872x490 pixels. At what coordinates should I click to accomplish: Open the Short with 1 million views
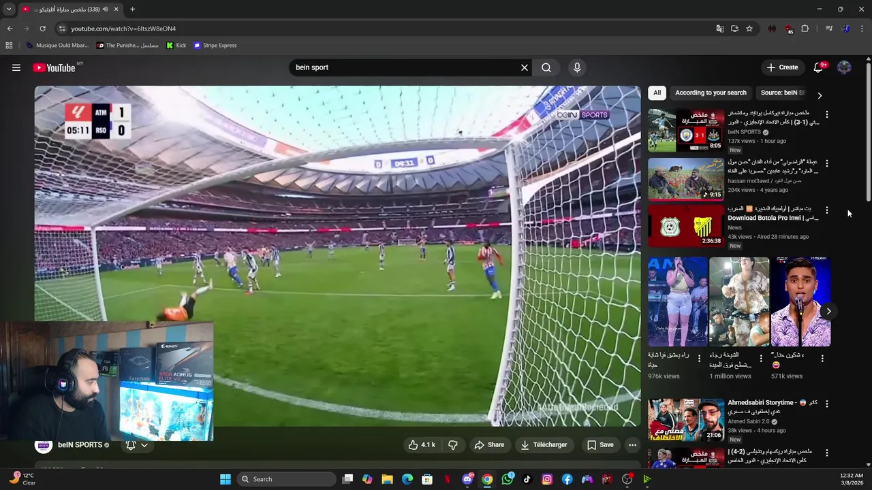click(739, 301)
